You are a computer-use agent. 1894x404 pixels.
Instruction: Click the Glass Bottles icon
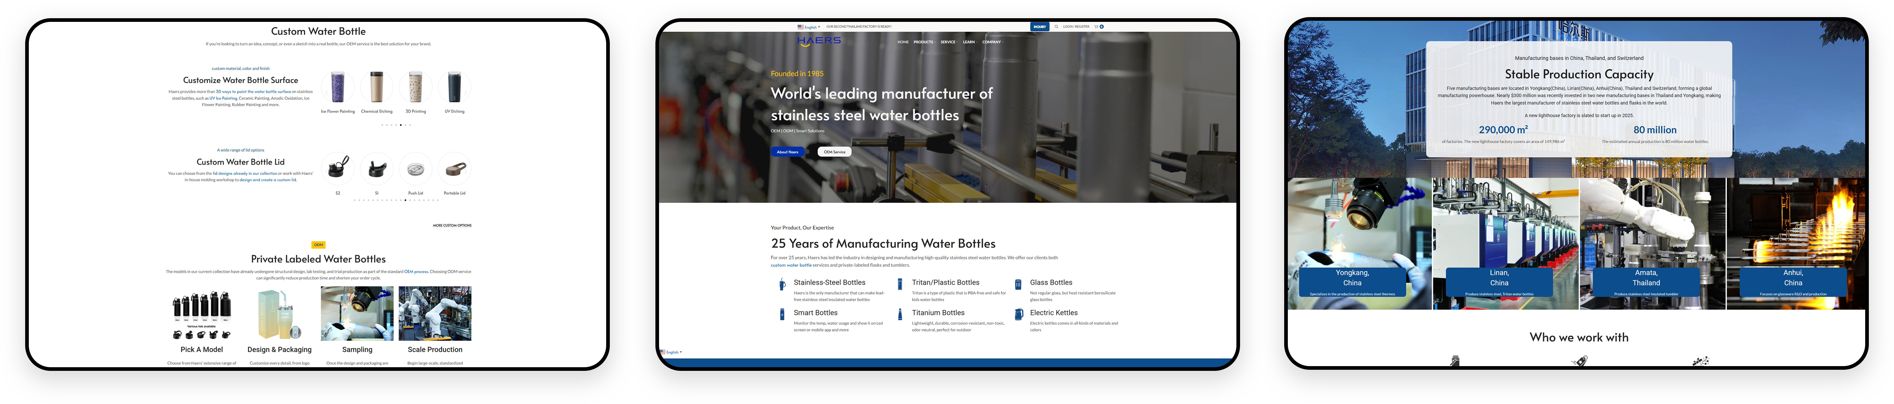1018,285
